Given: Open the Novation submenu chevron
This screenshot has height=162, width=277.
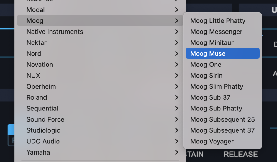Looking at the screenshot, I should coord(176,65).
